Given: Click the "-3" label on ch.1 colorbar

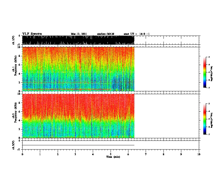Looking at the screenshot, I should (208, 57).
